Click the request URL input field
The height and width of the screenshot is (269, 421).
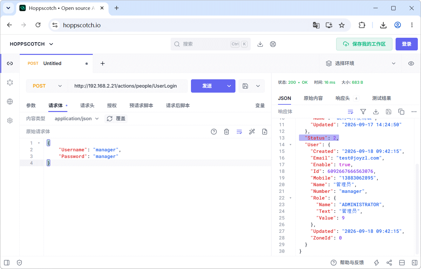(x=128, y=86)
